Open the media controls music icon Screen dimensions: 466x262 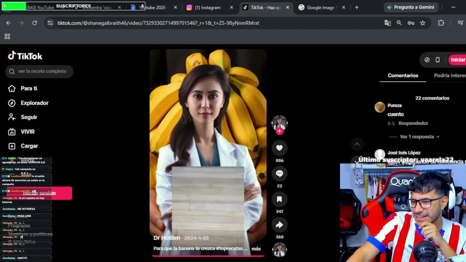[x=461, y=23]
